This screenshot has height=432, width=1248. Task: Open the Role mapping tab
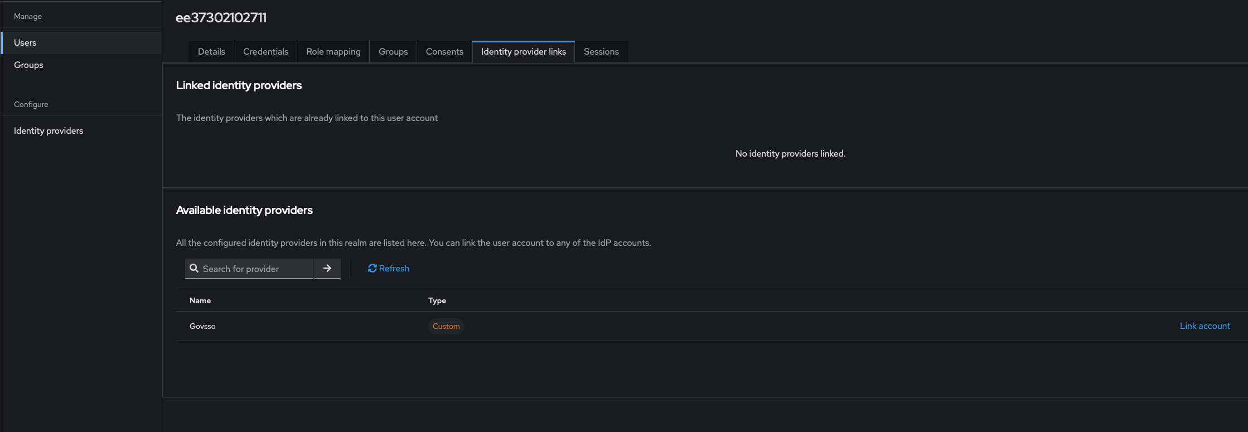point(333,52)
